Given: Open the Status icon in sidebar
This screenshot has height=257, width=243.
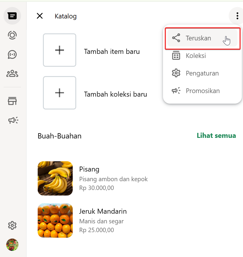Looking at the screenshot, I should pos(12,35).
